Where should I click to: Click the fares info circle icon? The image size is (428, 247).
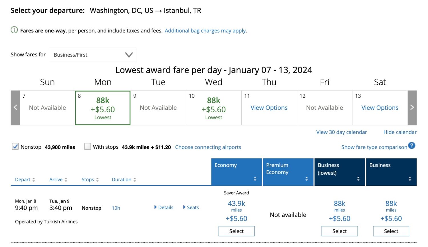(14, 30)
